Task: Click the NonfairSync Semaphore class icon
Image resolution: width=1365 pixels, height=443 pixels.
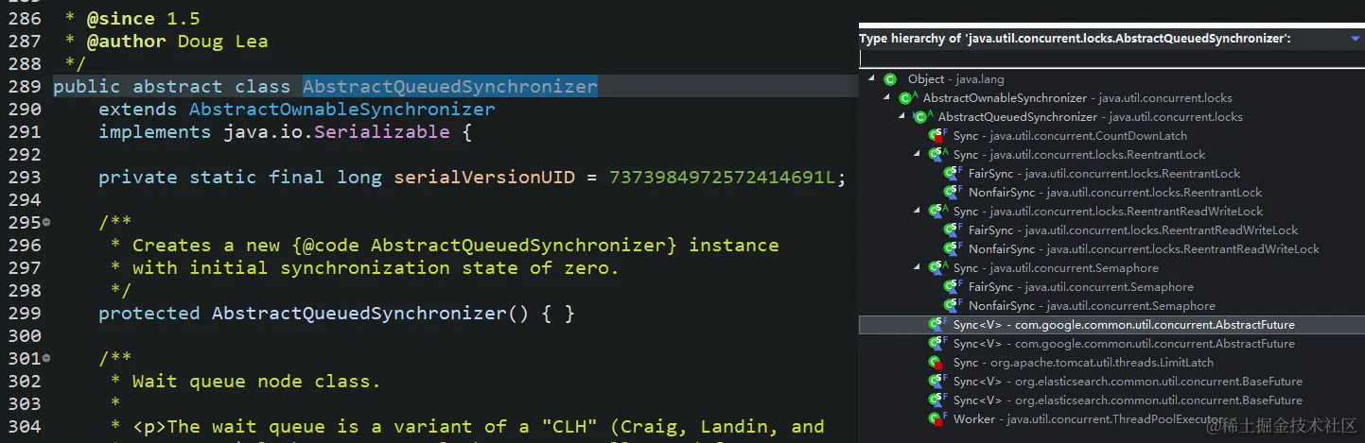Action: 953,306
